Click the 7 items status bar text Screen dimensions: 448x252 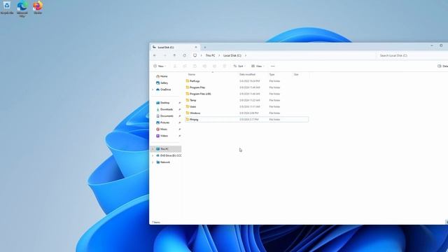click(x=156, y=223)
